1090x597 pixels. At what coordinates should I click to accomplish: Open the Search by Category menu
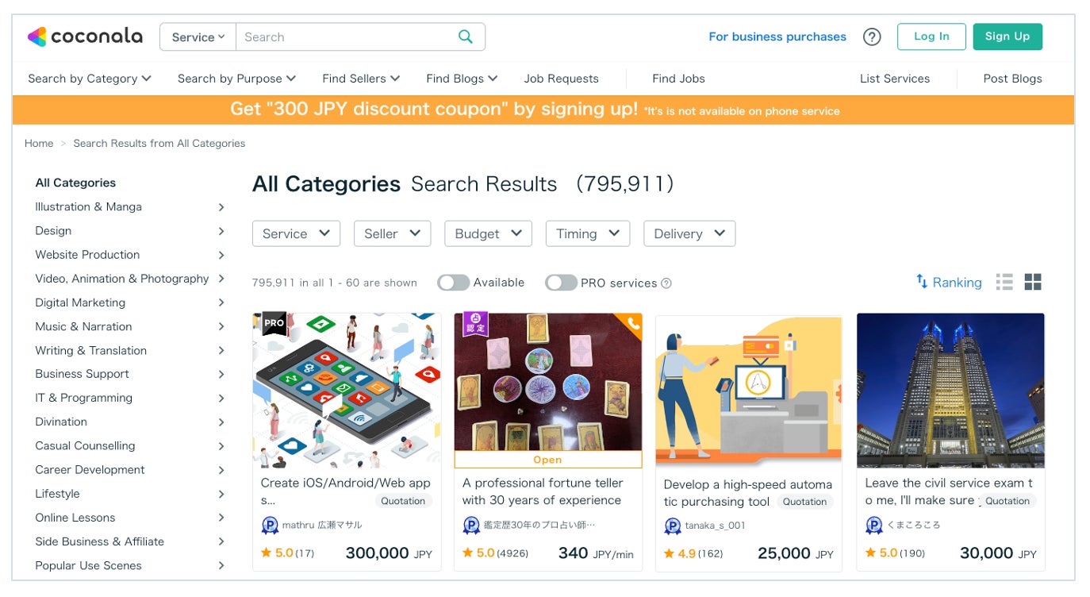pyautogui.click(x=89, y=79)
